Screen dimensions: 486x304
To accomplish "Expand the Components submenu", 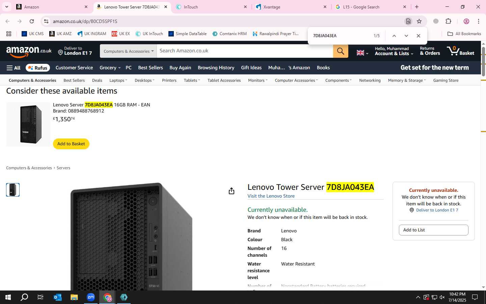I will click(338, 80).
